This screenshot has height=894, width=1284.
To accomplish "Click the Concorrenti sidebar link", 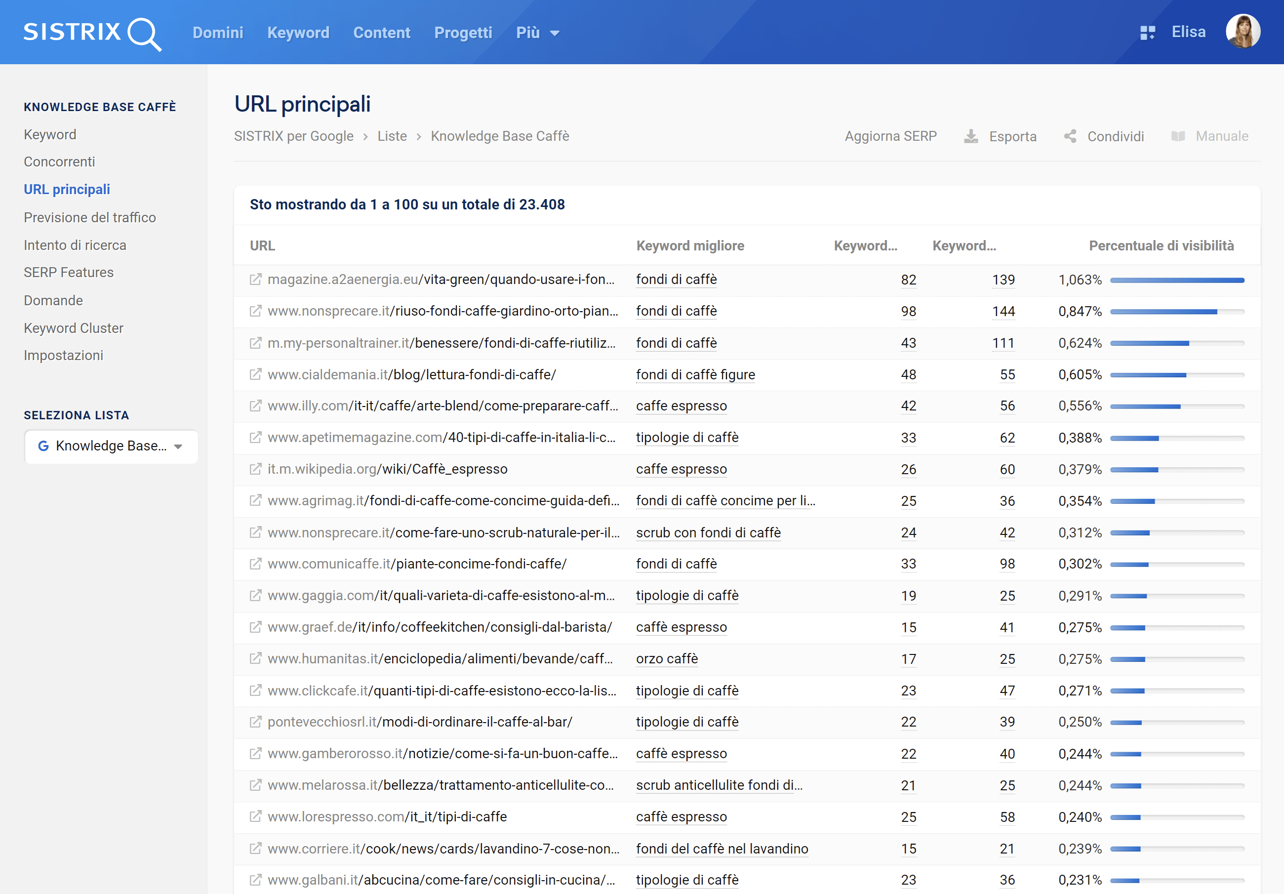I will pyautogui.click(x=60, y=161).
